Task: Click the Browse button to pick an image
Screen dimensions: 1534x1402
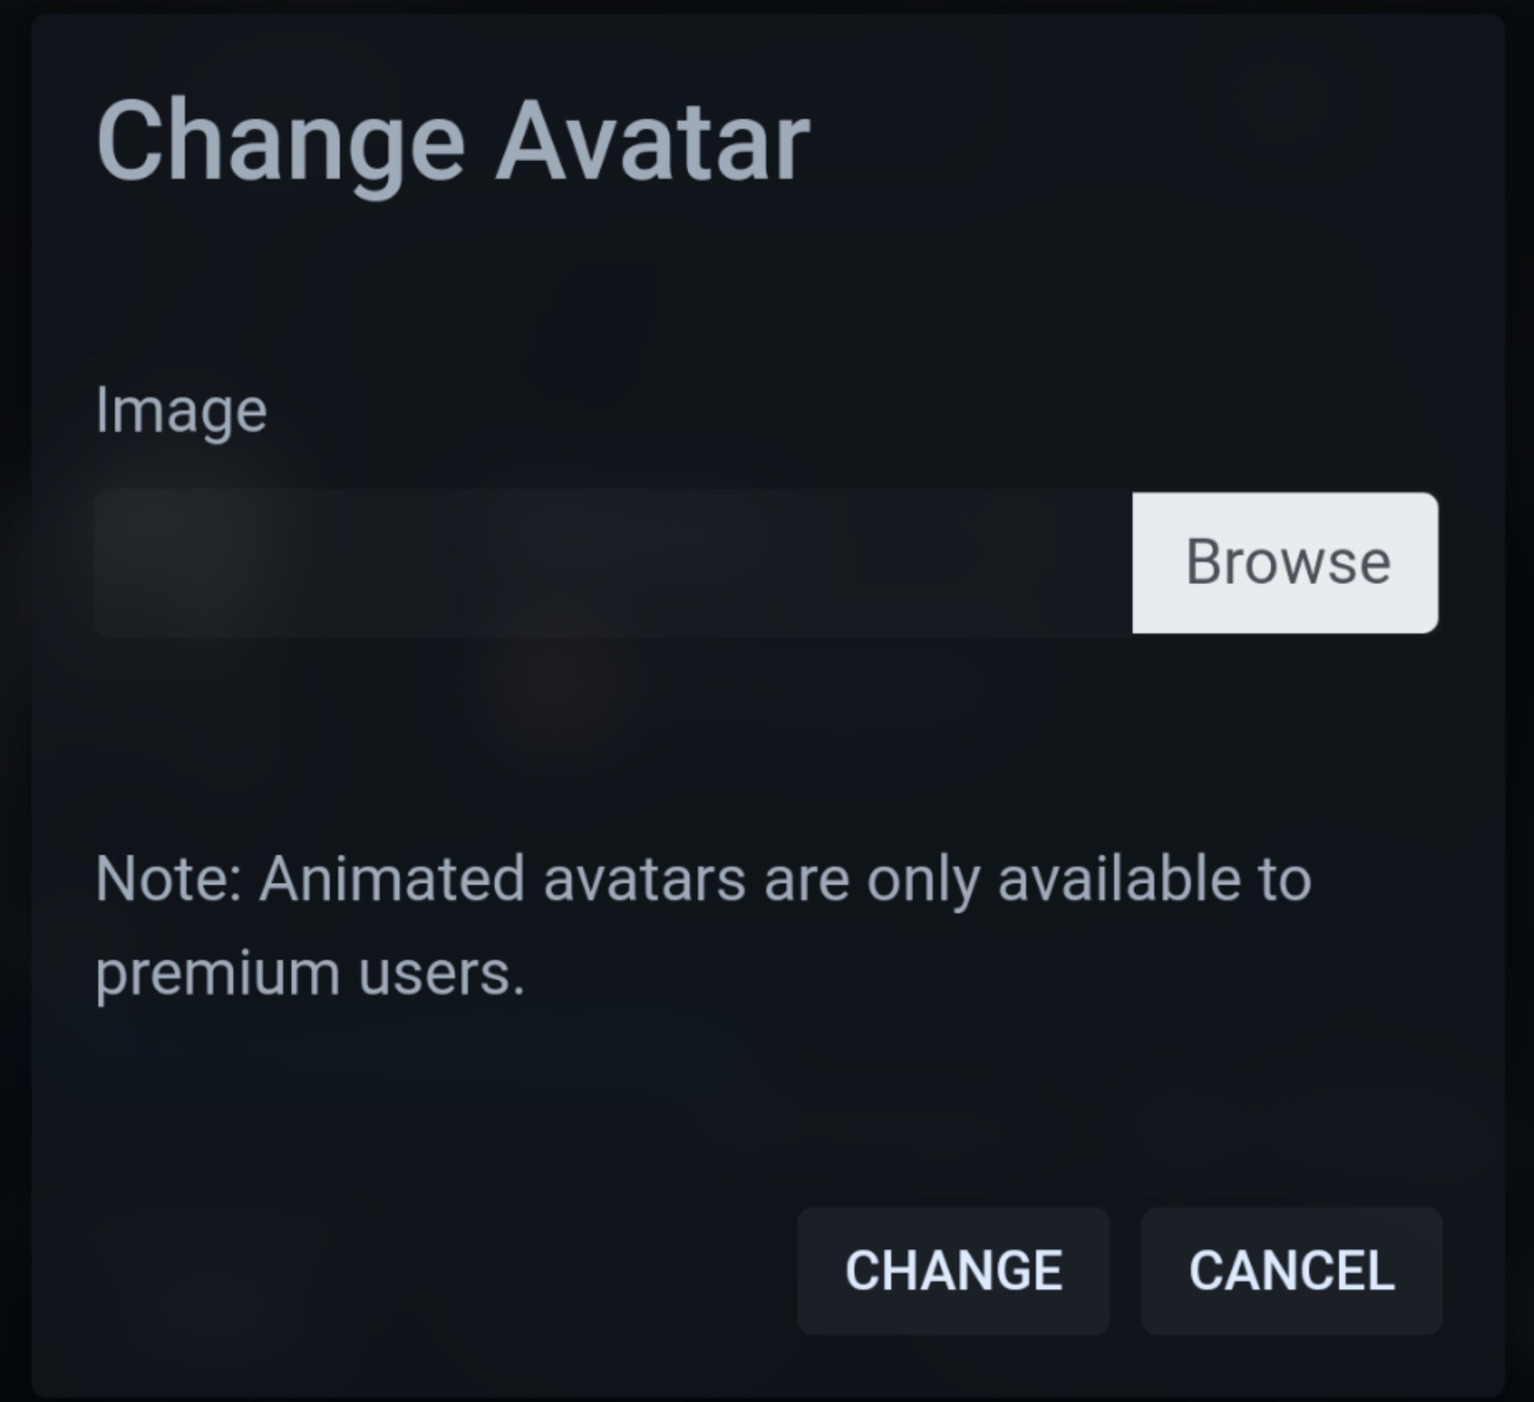Action: coord(1285,562)
